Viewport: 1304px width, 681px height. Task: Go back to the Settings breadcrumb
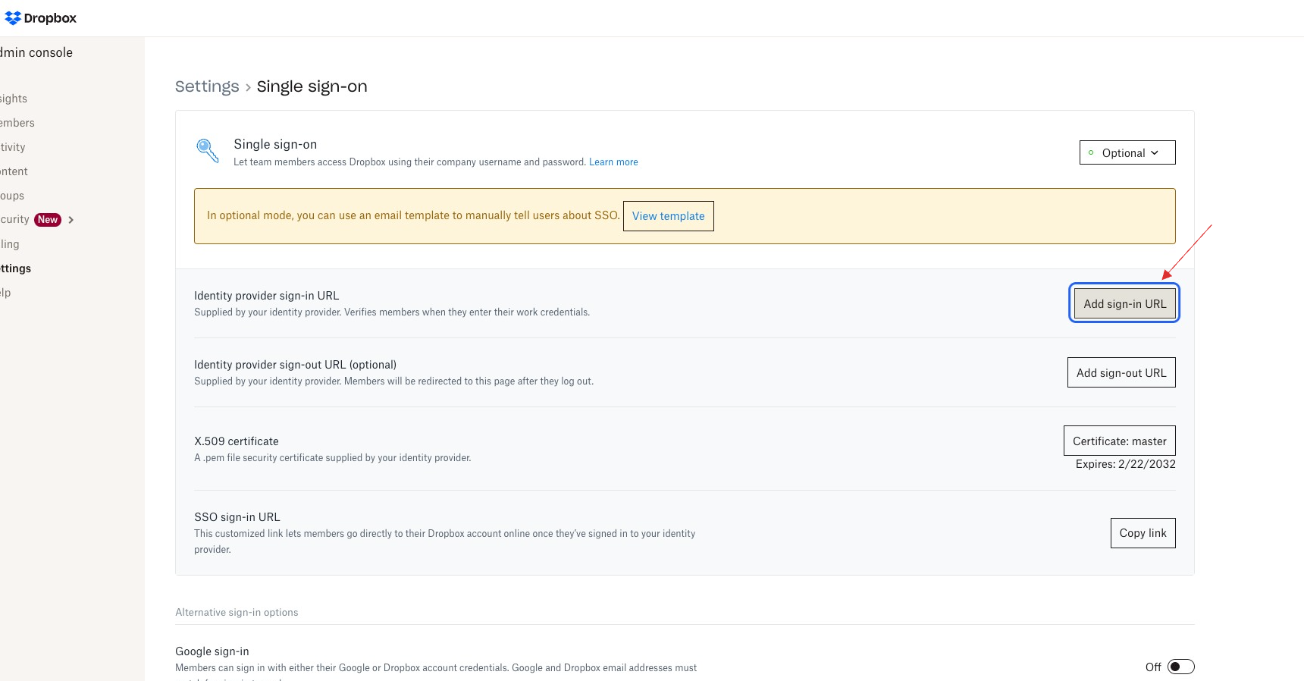click(207, 86)
